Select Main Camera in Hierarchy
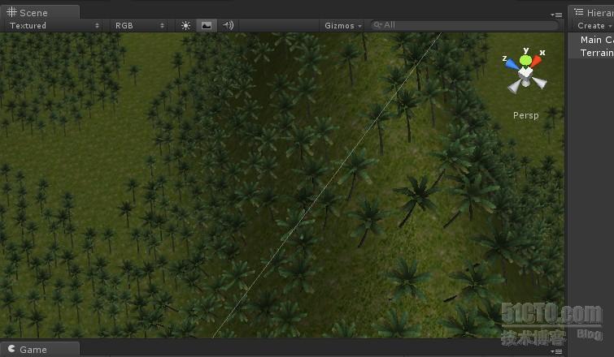Viewport: 614px width, 357px height. click(x=596, y=40)
